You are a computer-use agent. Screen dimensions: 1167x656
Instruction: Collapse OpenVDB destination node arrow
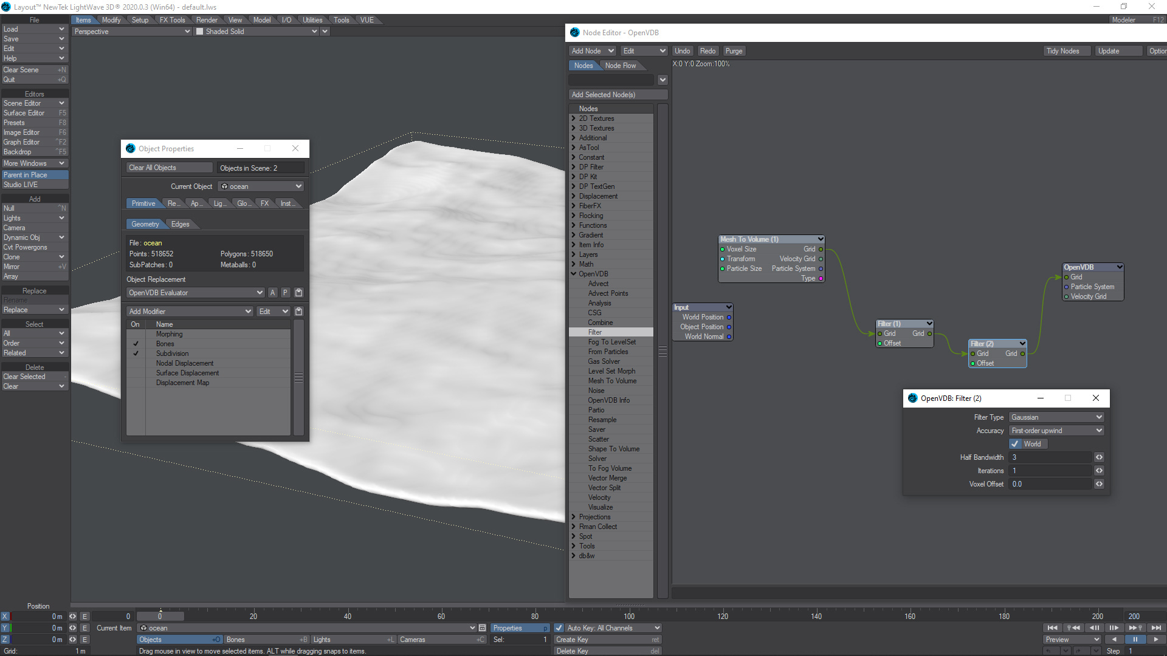coord(1119,267)
